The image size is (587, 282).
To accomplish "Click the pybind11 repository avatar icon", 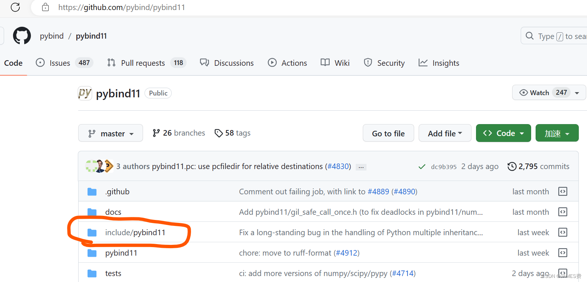I will click(x=85, y=93).
